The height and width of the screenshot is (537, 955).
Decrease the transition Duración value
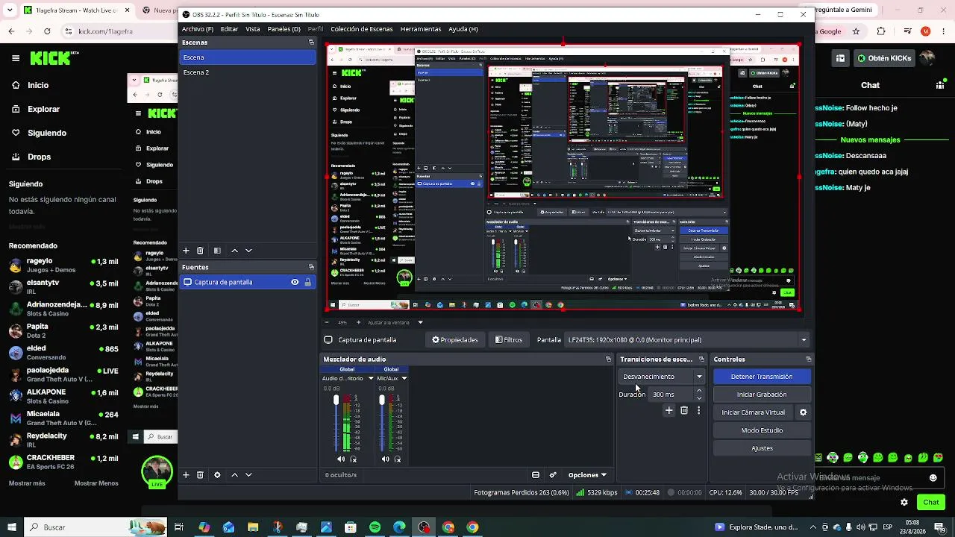click(x=699, y=398)
